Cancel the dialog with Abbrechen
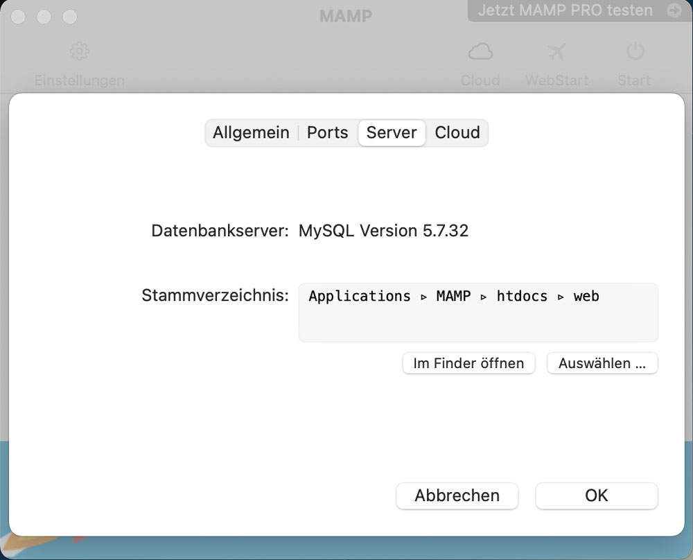 pyautogui.click(x=457, y=496)
